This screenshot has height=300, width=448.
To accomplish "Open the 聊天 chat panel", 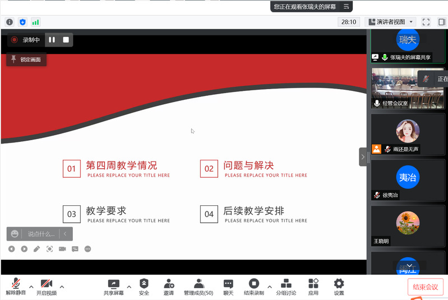I will 228,284.
